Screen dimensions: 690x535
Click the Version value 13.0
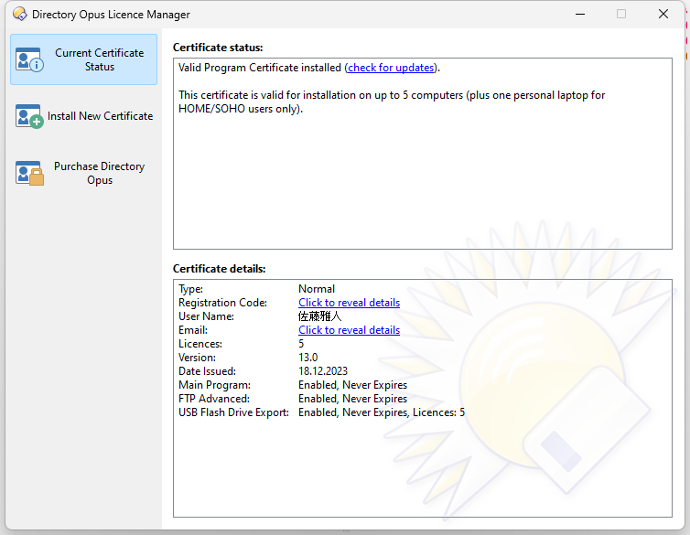coord(308,358)
